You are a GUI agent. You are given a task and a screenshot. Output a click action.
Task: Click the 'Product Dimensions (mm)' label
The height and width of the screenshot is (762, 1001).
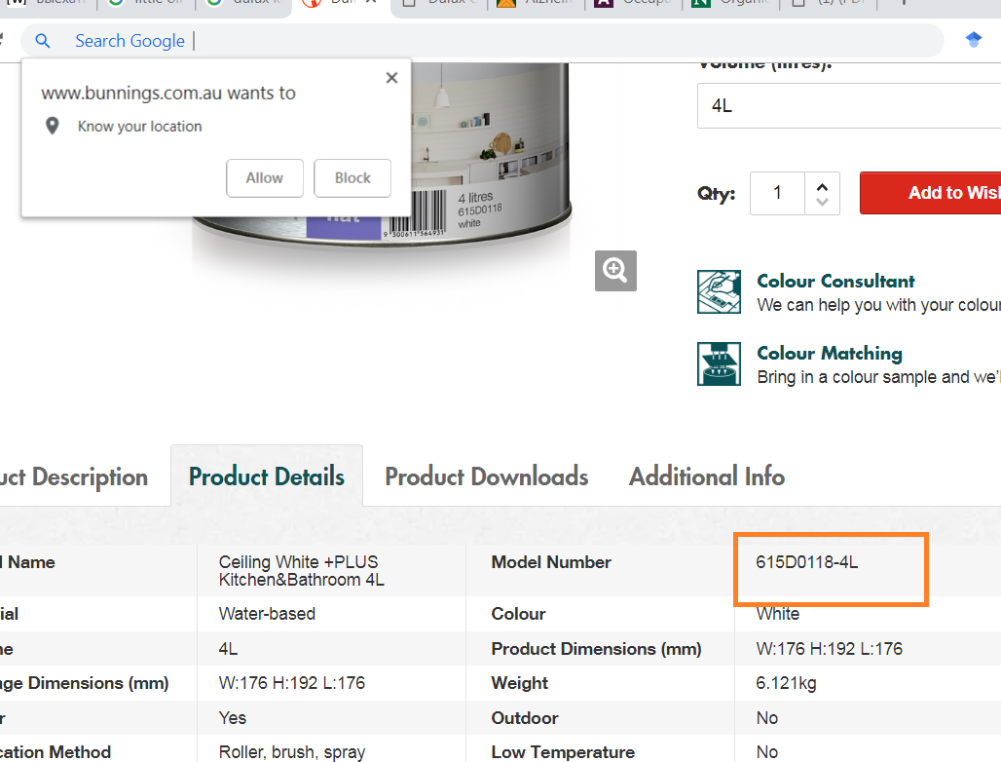(596, 649)
